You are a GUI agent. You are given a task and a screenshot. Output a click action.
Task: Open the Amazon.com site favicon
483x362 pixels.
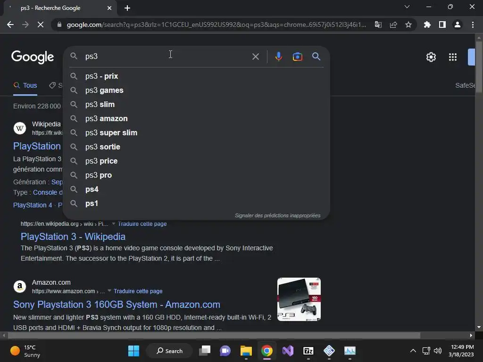pos(20,287)
